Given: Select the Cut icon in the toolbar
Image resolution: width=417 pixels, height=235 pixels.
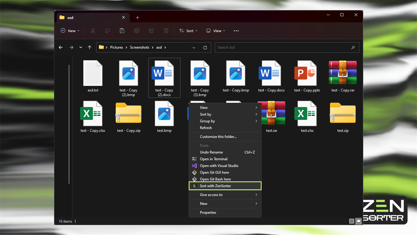Looking at the screenshot, I should pos(93,30).
